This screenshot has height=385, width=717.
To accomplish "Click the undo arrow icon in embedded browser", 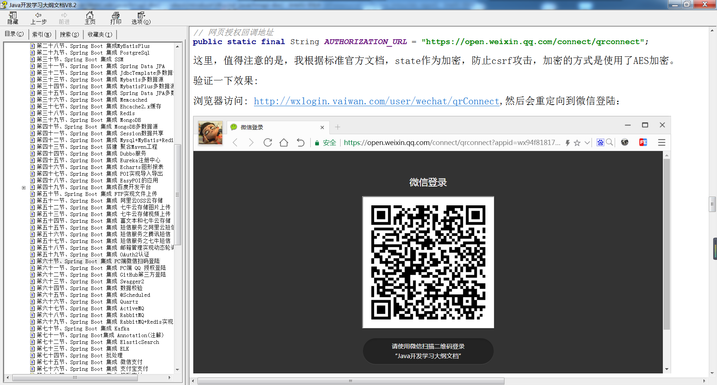I will [300, 142].
